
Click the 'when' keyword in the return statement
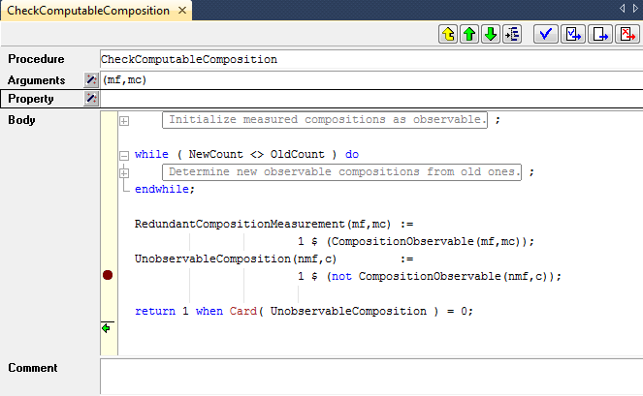coord(209,311)
